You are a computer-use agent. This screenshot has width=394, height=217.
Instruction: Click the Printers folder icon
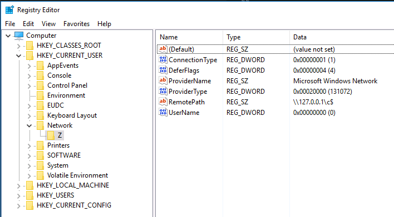40,145
